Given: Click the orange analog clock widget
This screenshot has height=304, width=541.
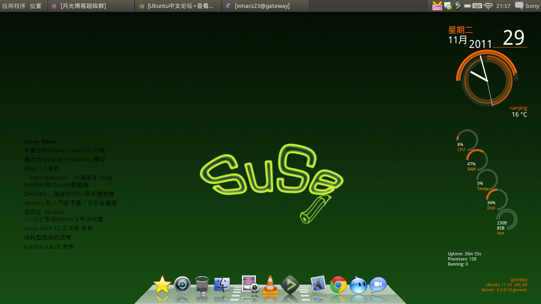Looking at the screenshot, I should [487, 78].
